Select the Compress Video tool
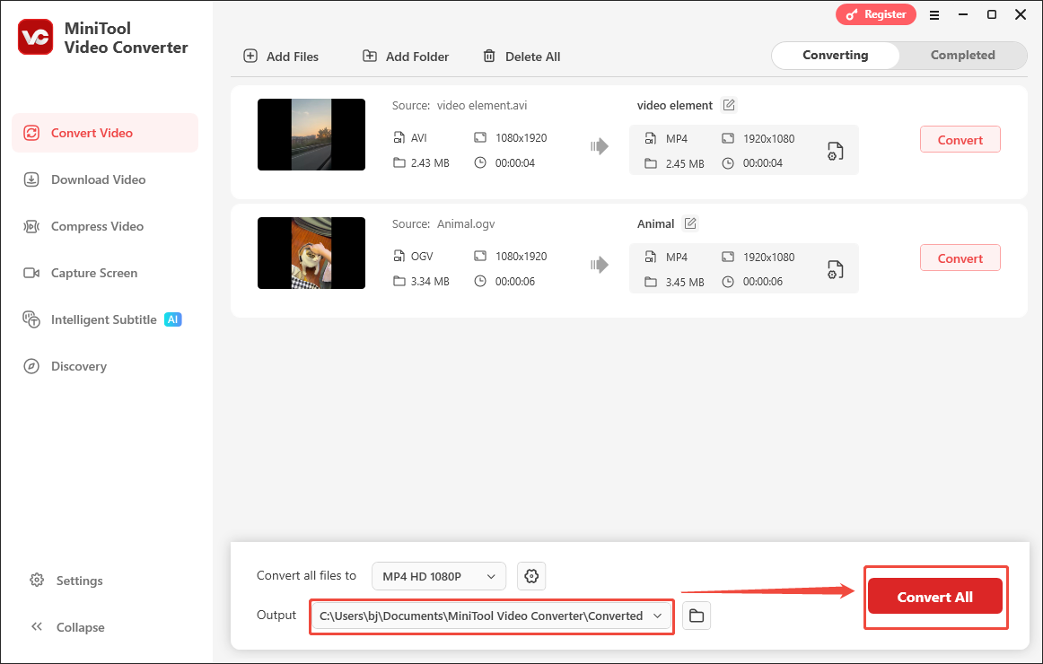 pos(95,226)
